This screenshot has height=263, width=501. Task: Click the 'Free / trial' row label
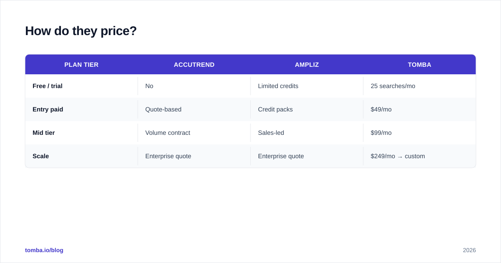(x=48, y=86)
